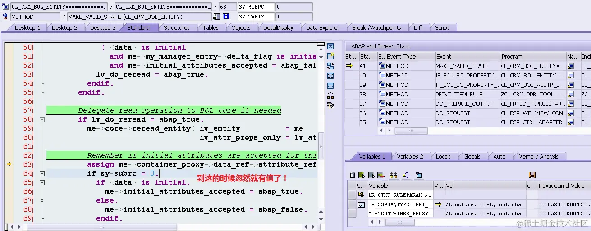
Task: Click the arrows icon in Variables toolbar
Action: click(406, 175)
